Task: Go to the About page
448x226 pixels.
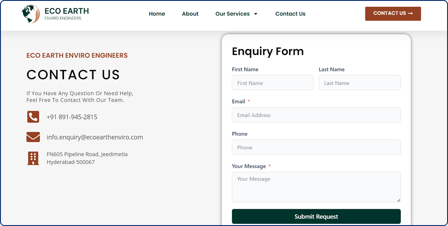Action: [190, 14]
